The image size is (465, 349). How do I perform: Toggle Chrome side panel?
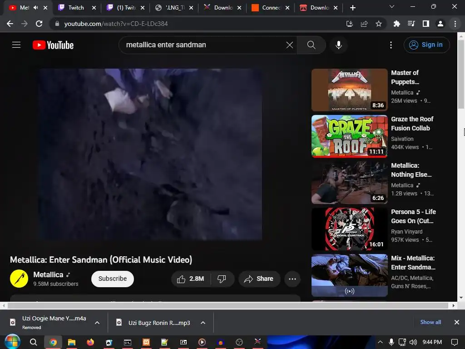point(425,24)
